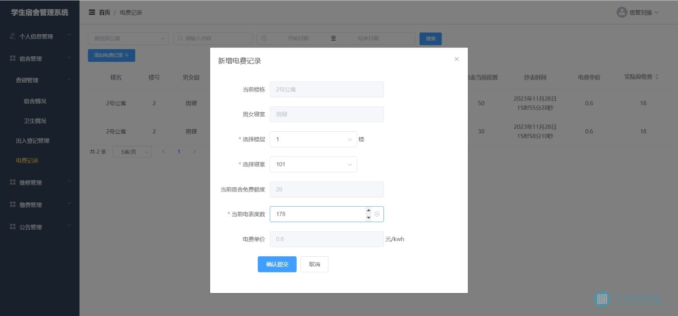The height and width of the screenshot is (316, 678).
Task: Click the disabled 电费单价 field showing 0.6
Action: 327,239
